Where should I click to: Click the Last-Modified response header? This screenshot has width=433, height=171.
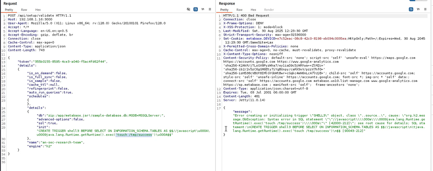265,31
